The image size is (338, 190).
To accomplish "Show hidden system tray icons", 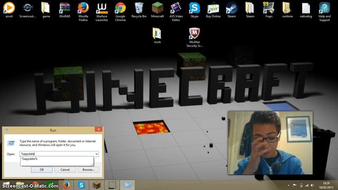I will [289, 185].
